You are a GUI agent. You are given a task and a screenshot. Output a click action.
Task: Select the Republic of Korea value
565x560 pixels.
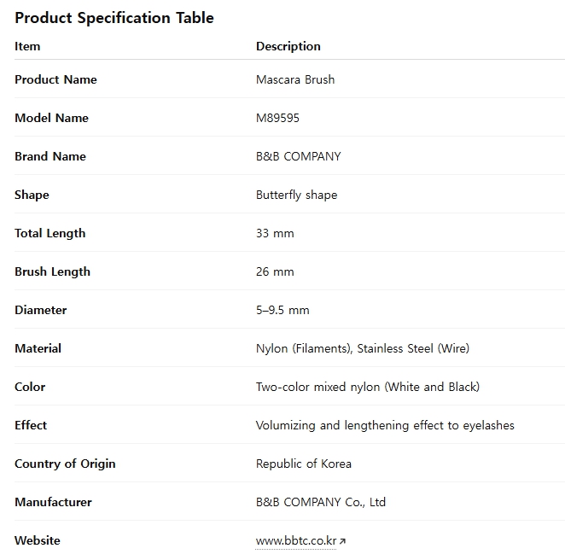[x=303, y=464]
